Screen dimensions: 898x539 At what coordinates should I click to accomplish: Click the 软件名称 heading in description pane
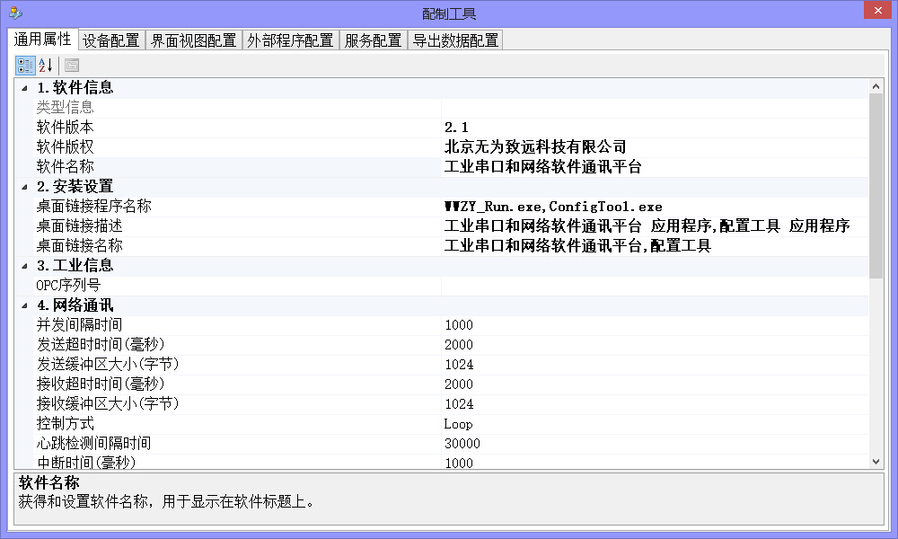(x=49, y=483)
